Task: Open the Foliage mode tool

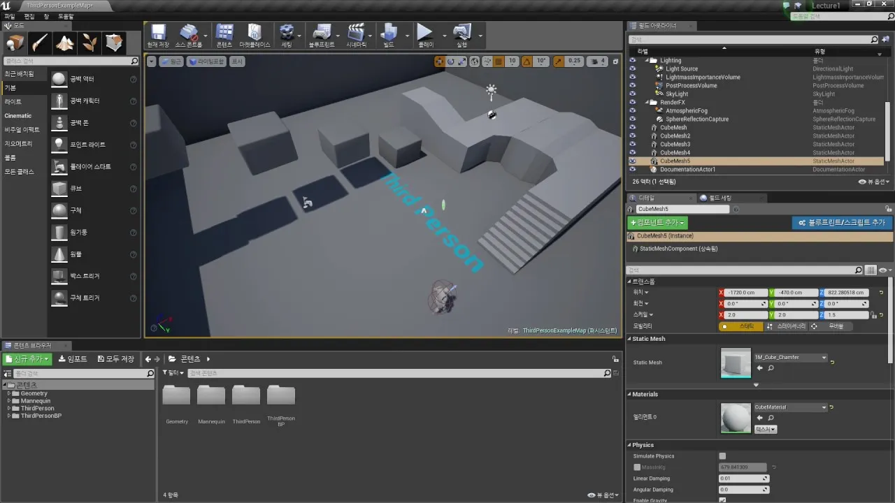Action: pos(89,43)
